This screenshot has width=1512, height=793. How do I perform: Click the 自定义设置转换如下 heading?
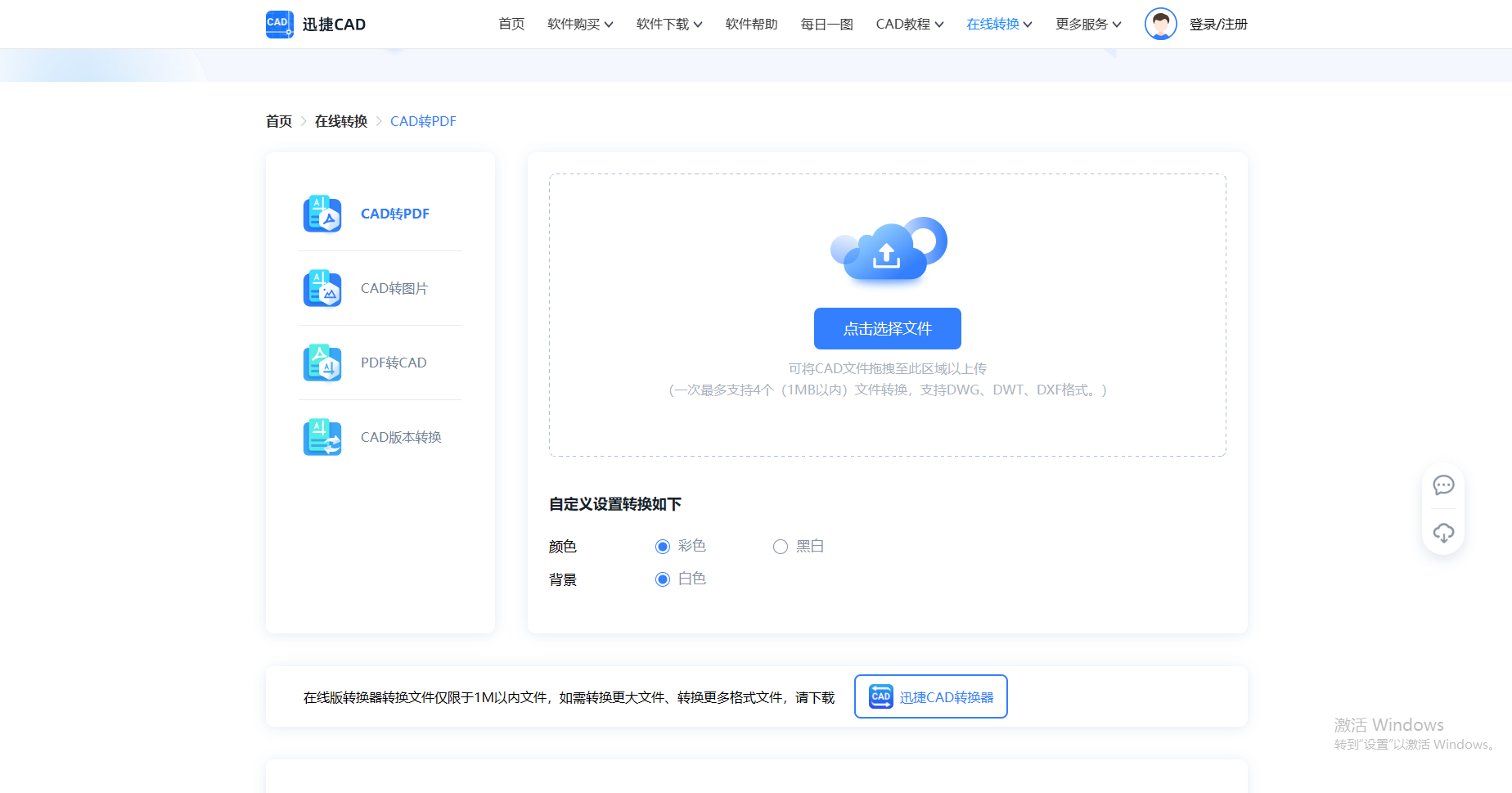(615, 504)
